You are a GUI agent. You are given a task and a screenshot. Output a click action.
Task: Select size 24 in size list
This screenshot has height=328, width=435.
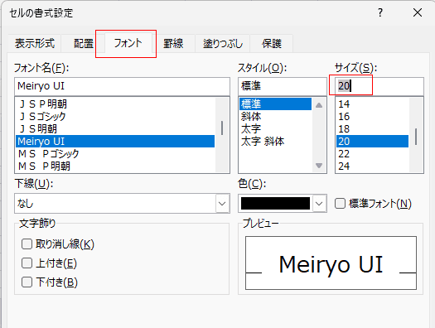click(x=372, y=166)
